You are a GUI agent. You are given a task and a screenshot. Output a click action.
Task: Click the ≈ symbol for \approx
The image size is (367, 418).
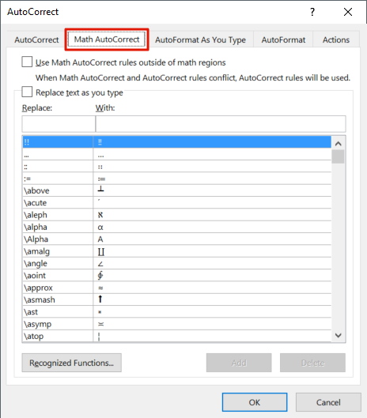point(100,288)
